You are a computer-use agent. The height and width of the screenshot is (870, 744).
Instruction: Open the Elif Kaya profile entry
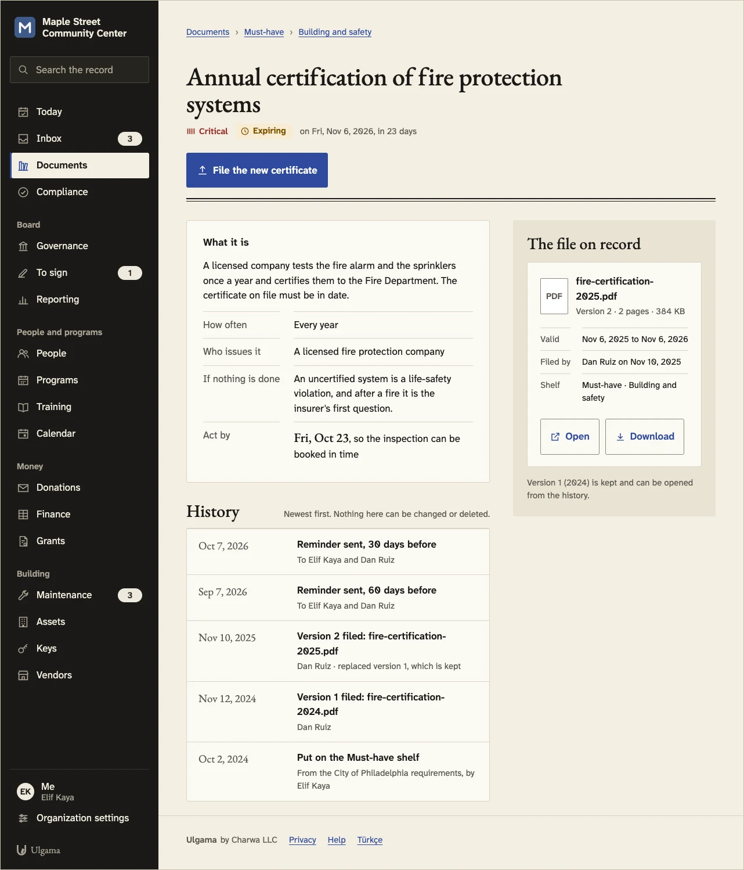point(80,792)
